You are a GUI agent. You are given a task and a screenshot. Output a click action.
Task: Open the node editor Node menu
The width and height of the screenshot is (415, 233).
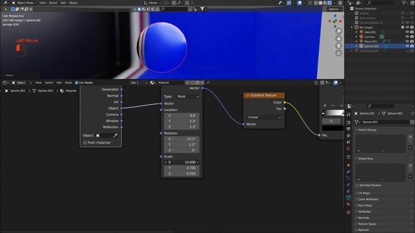pos(68,83)
